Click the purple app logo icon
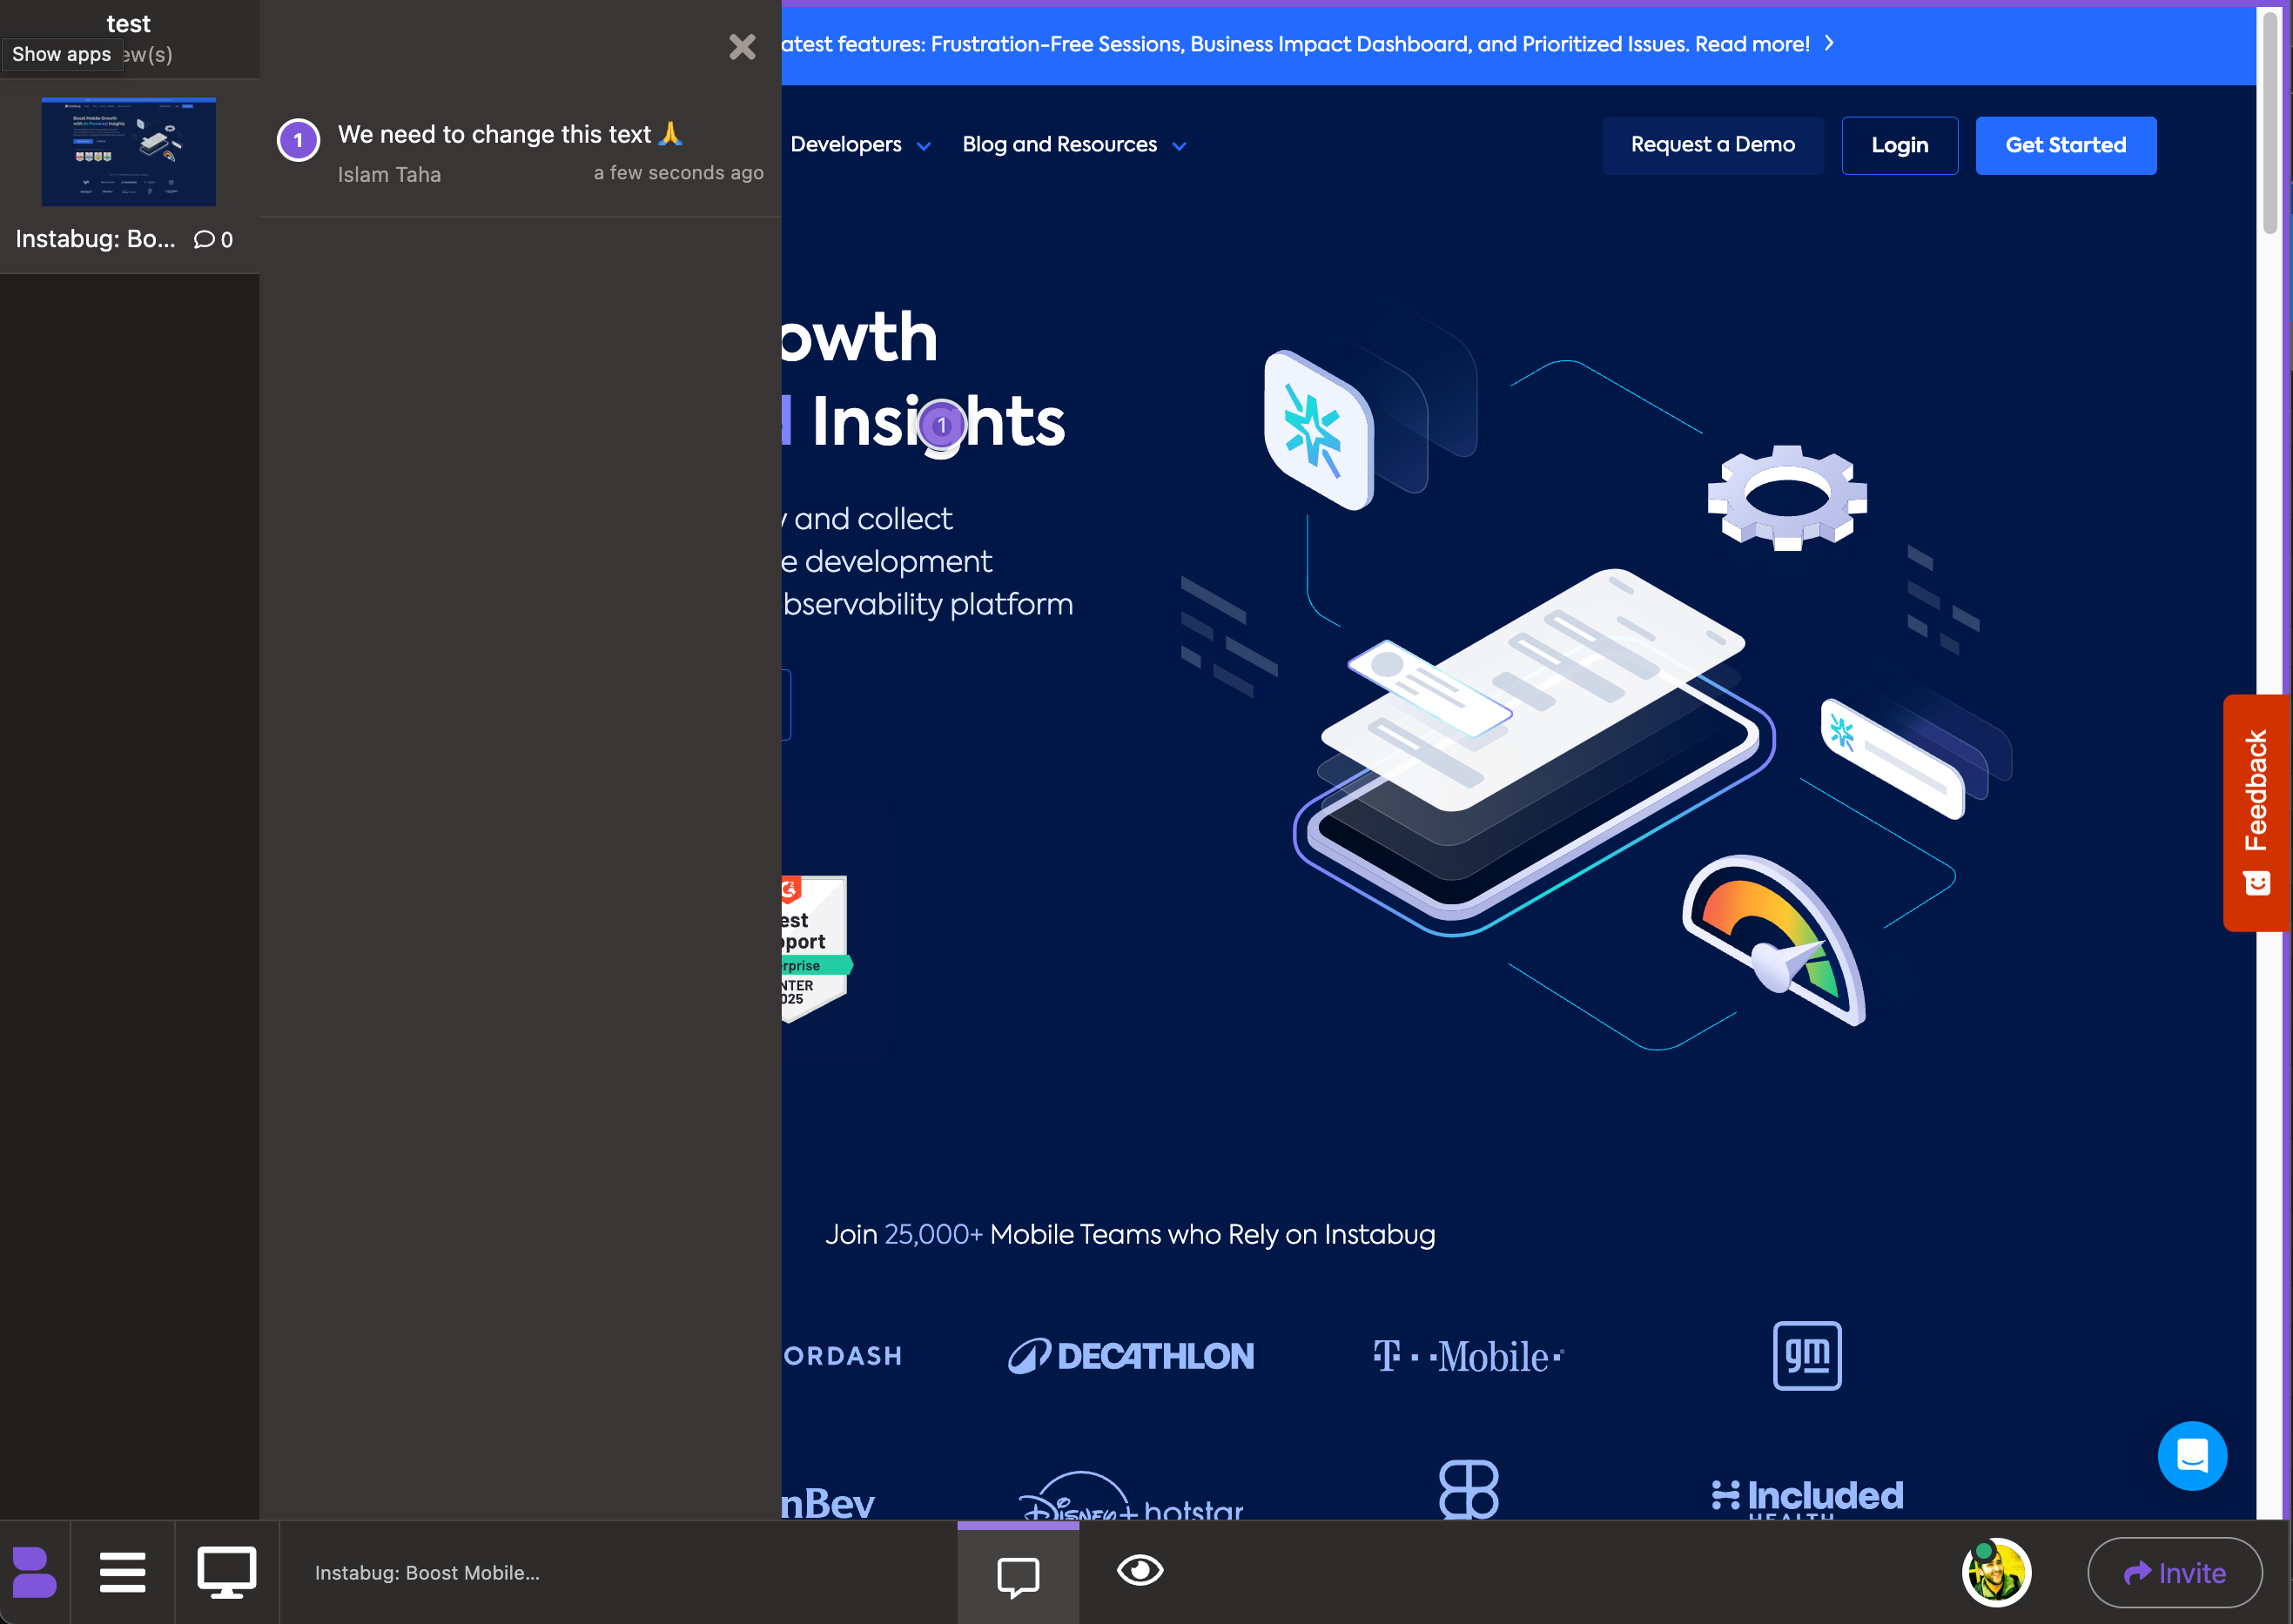 click(x=34, y=1572)
